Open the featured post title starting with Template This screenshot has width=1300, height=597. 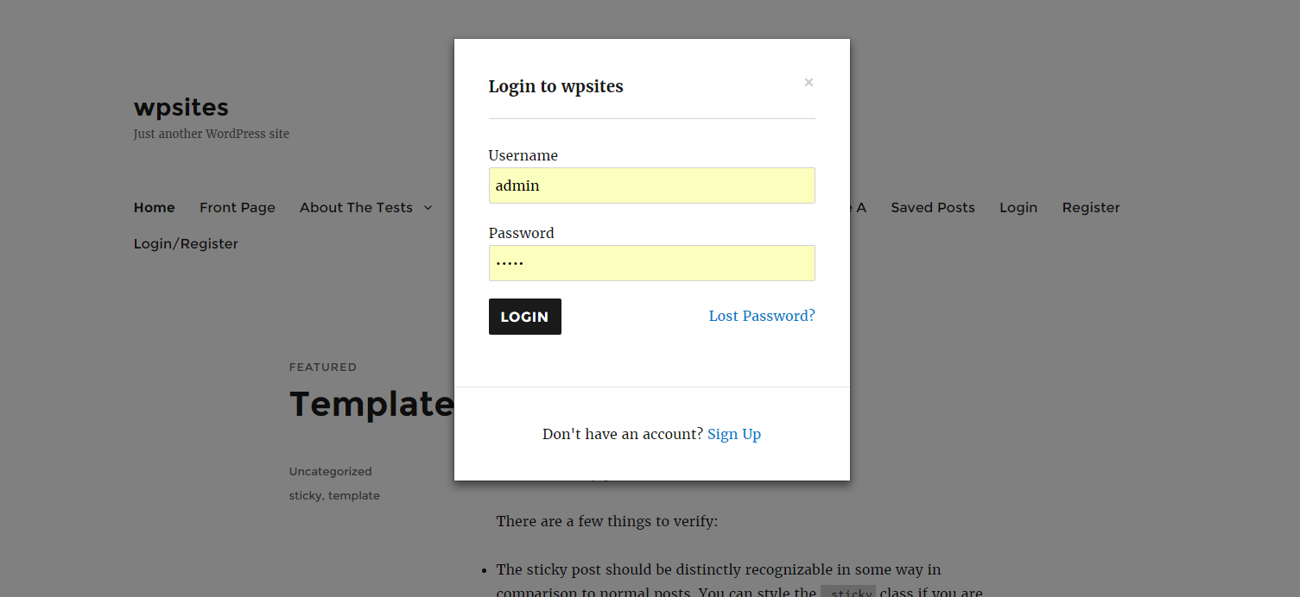pos(371,404)
